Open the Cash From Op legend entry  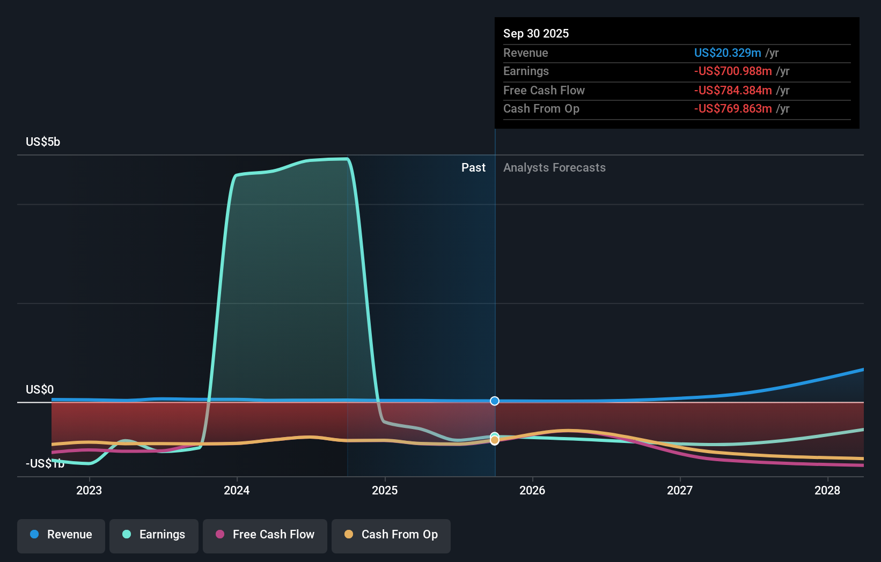click(x=391, y=535)
